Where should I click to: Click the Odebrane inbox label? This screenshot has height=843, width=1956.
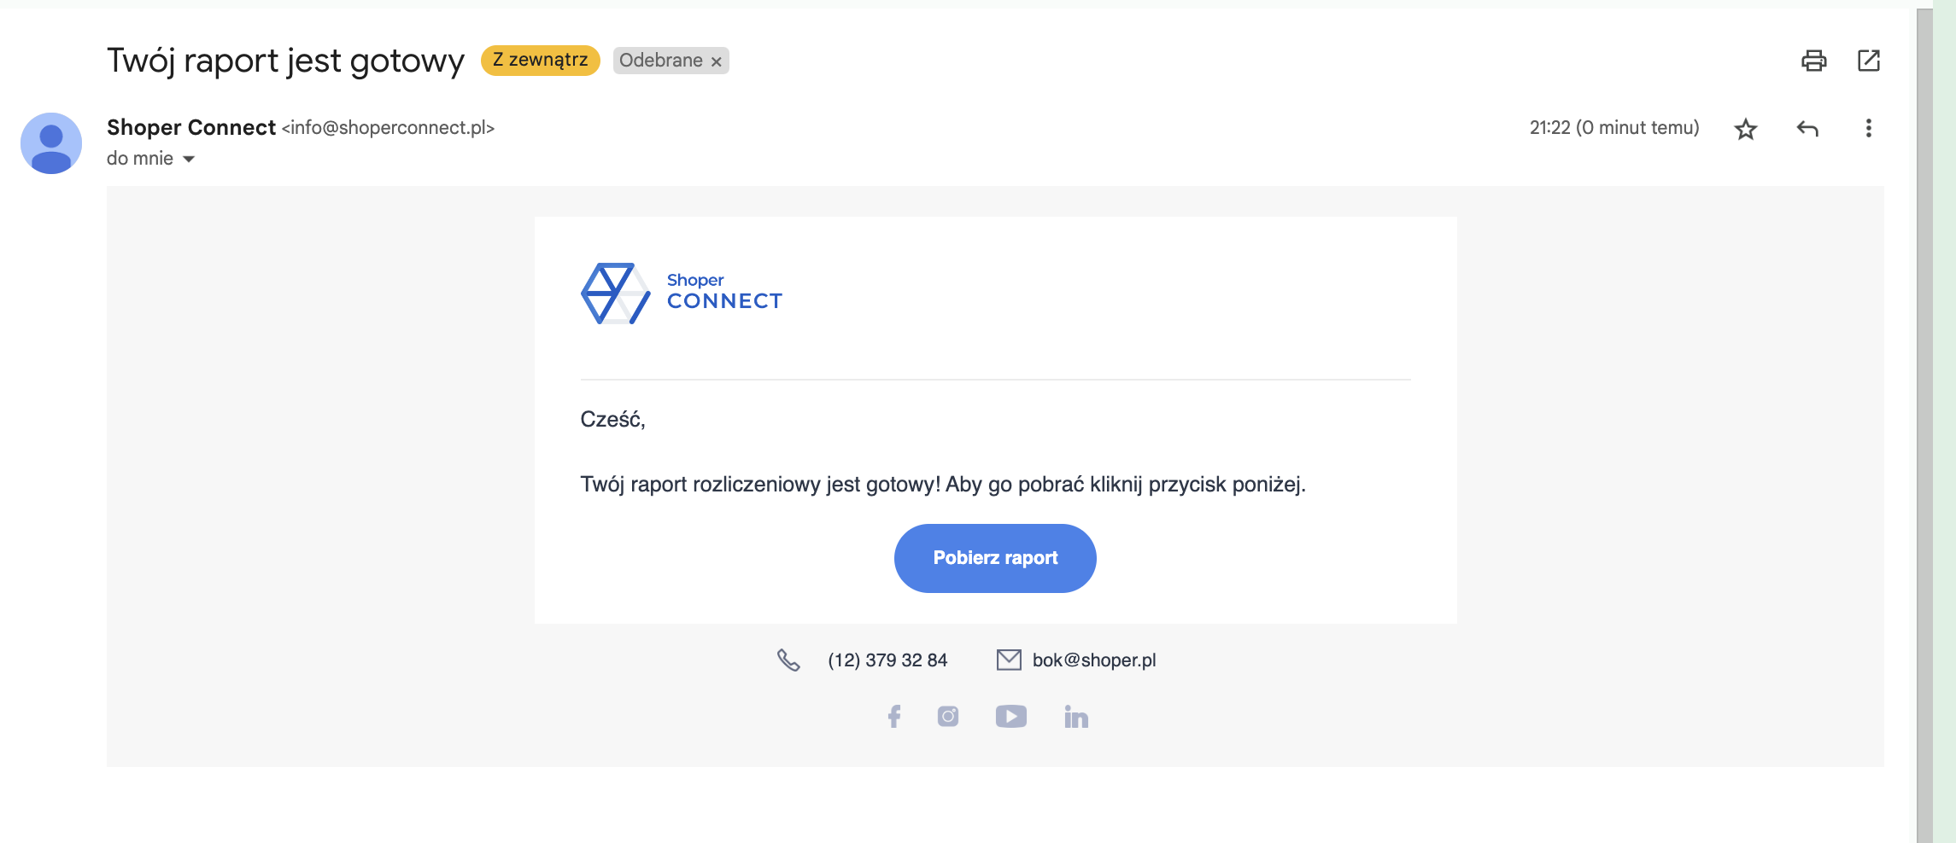(x=660, y=61)
